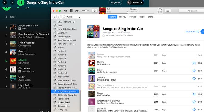Open the Up Next list icon
Image resolution: width=204 pixels, height=112 pixels.
168,11
